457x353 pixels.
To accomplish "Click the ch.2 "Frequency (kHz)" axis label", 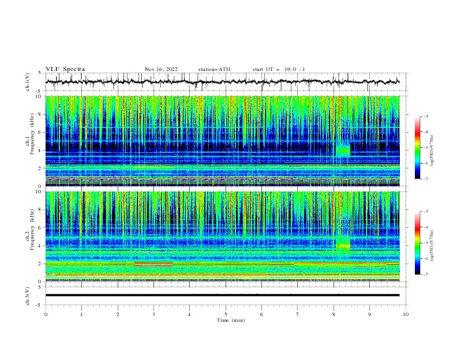I will 32,229.
